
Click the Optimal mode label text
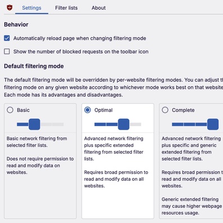(104, 110)
